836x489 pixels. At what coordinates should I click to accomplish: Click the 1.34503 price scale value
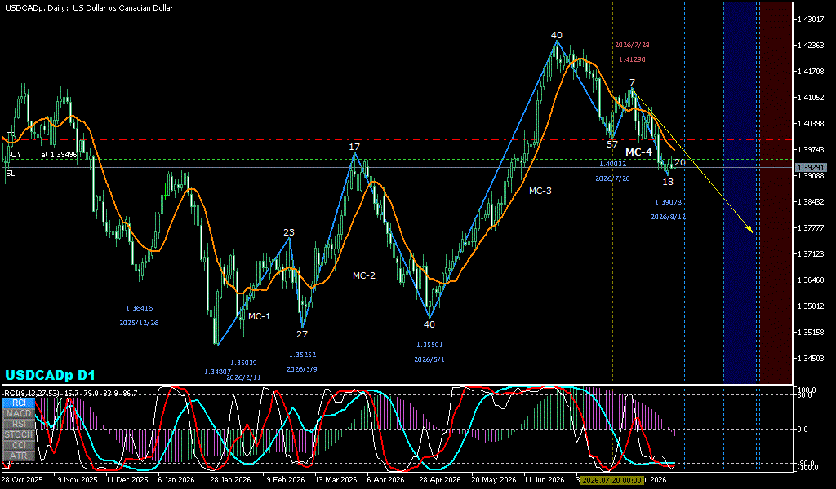[x=809, y=358]
